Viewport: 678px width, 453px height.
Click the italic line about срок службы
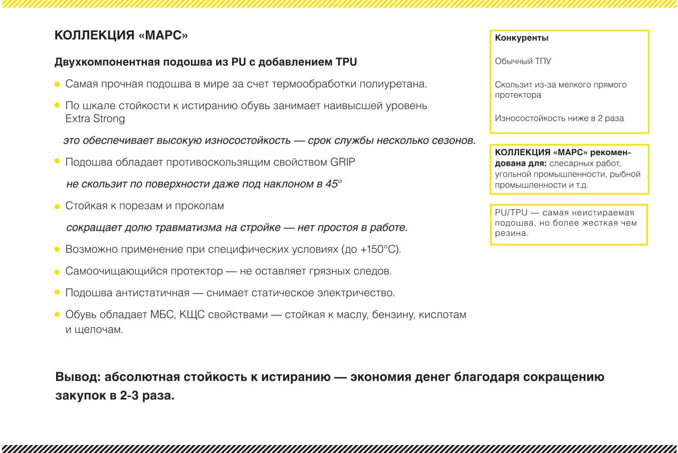[269, 140]
